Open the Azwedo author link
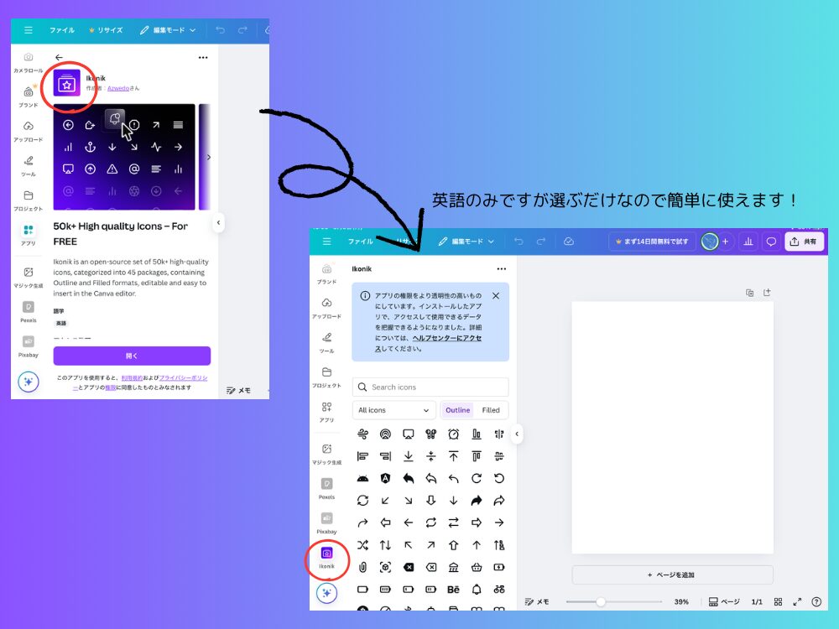Viewport: 839px width, 629px height. pos(117,88)
